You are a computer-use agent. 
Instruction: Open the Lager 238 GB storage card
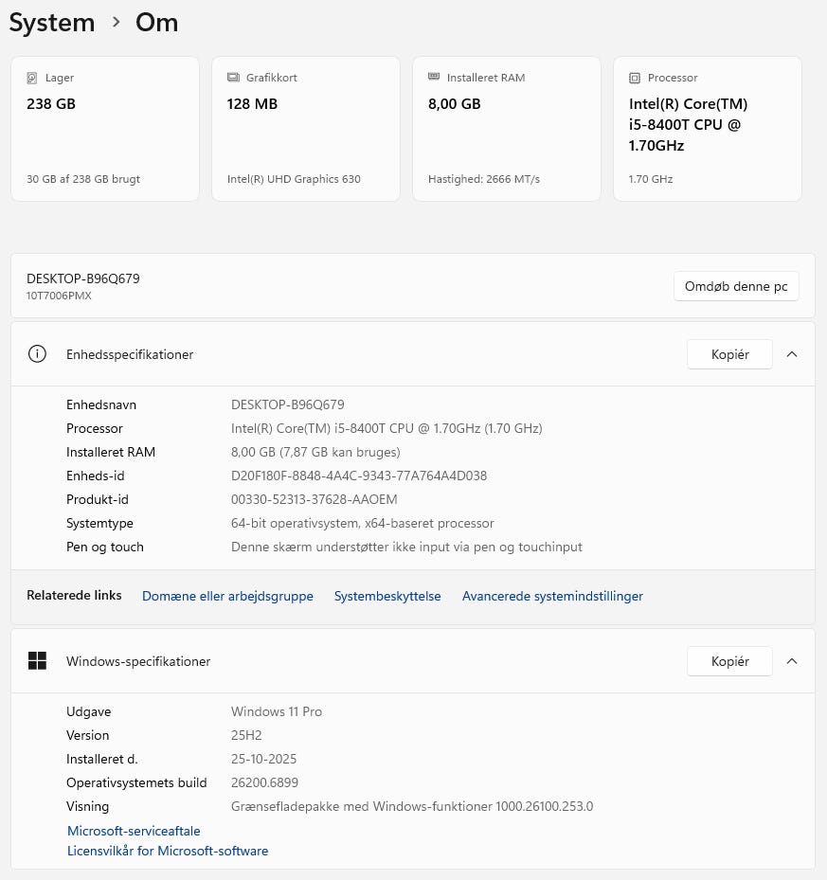click(x=105, y=129)
